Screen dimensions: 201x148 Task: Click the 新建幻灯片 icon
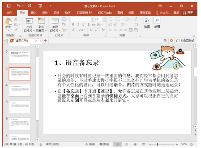click(x=55, y=21)
